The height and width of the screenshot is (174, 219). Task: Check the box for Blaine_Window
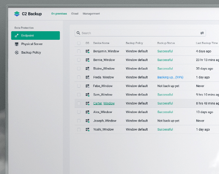pos(79,68)
